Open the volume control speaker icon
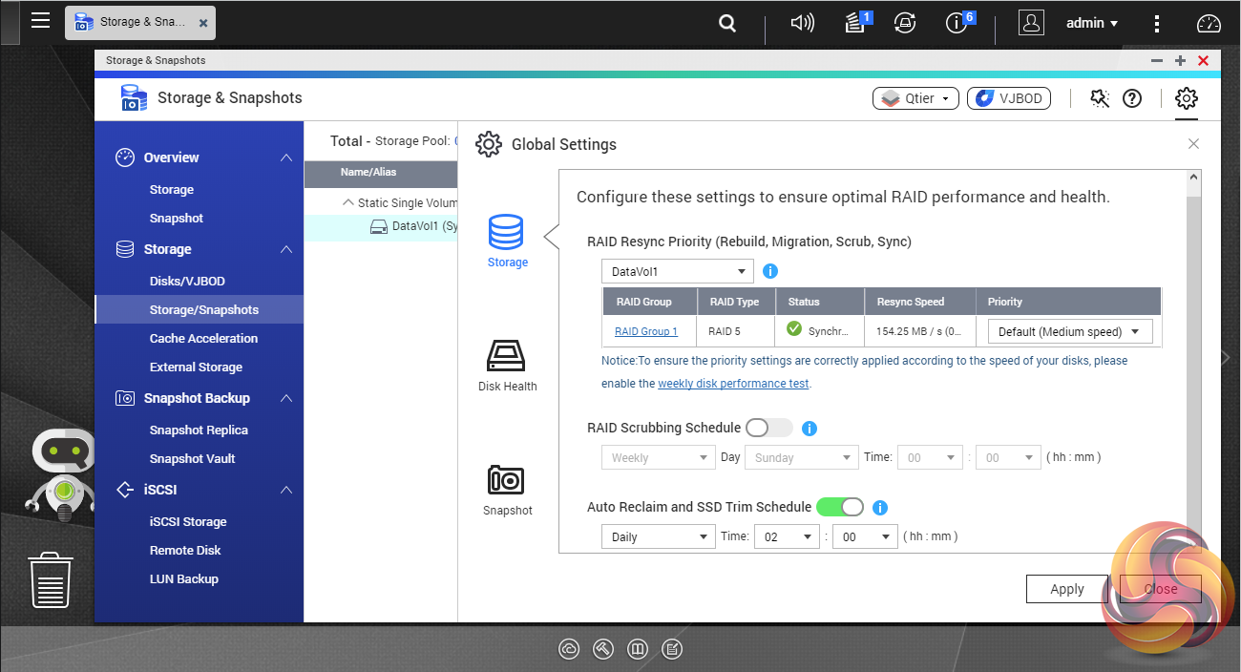This screenshot has width=1241, height=672. [802, 24]
